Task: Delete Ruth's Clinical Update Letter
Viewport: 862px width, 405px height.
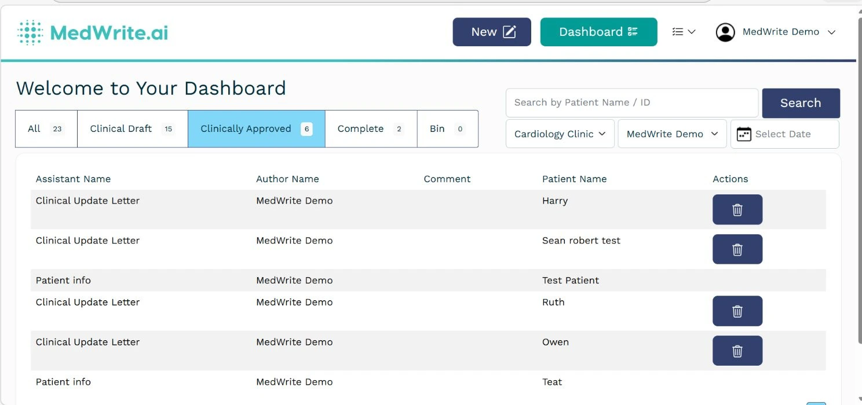Action: tap(737, 311)
